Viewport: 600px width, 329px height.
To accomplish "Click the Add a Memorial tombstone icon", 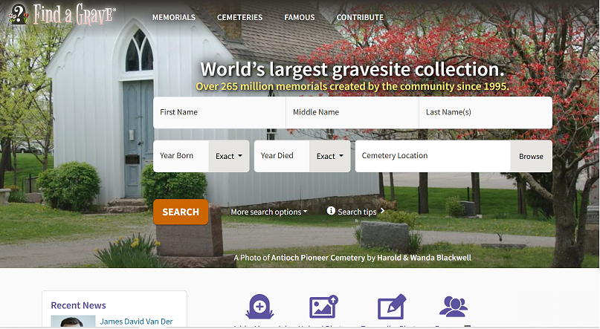I will [259, 307].
